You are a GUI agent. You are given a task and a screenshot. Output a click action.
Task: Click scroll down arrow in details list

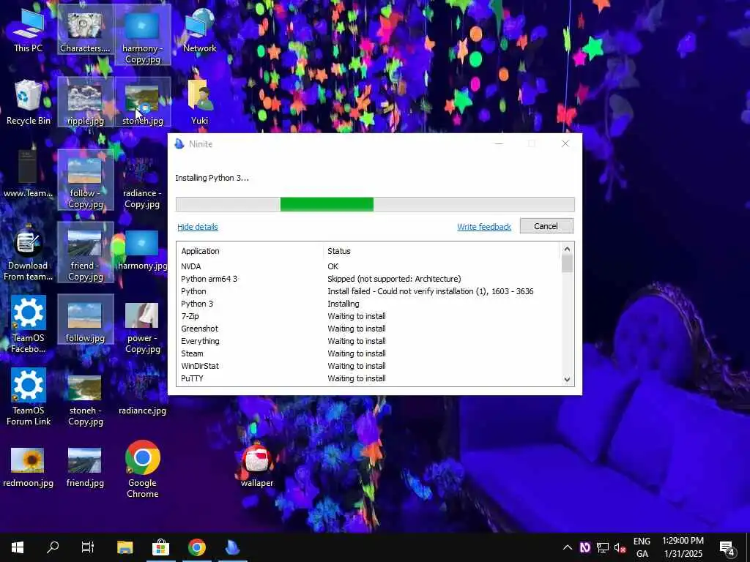(567, 380)
